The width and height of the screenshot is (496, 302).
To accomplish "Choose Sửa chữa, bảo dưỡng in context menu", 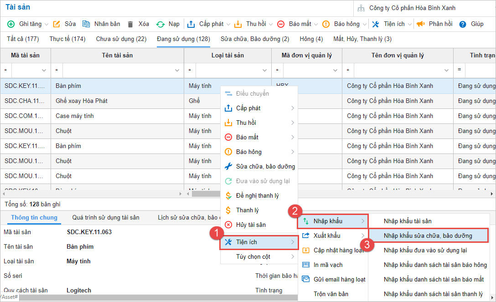I will click(x=265, y=166).
